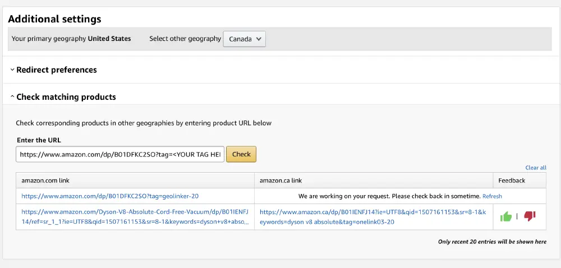Click the Additional settings heading
Image resolution: width=561 pixels, height=268 pixels.
(54, 19)
